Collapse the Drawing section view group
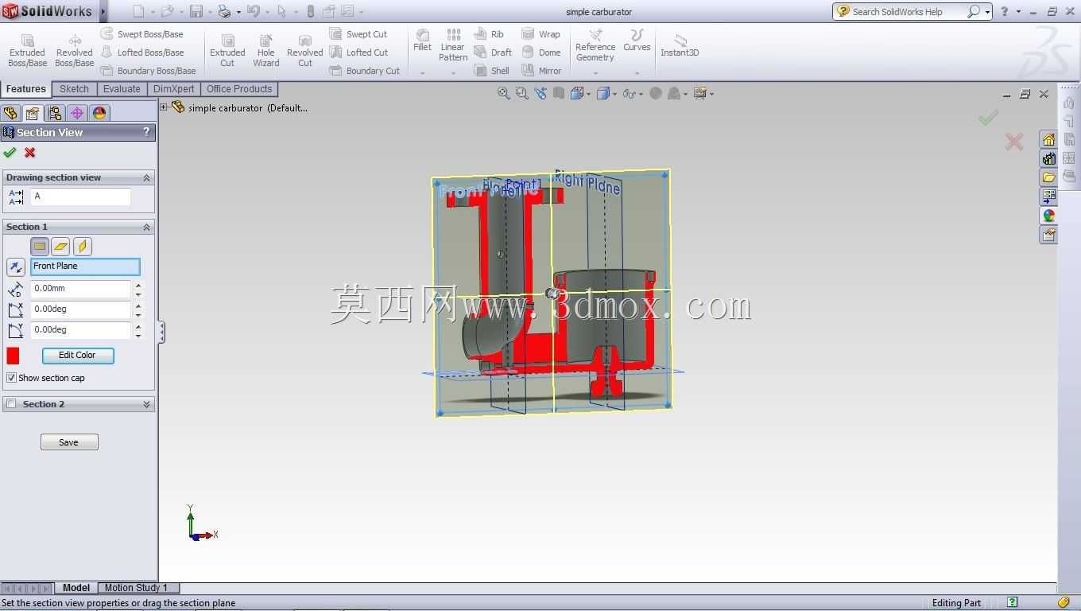The width and height of the screenshot is (1081, 611). click(x=146, y=177)
